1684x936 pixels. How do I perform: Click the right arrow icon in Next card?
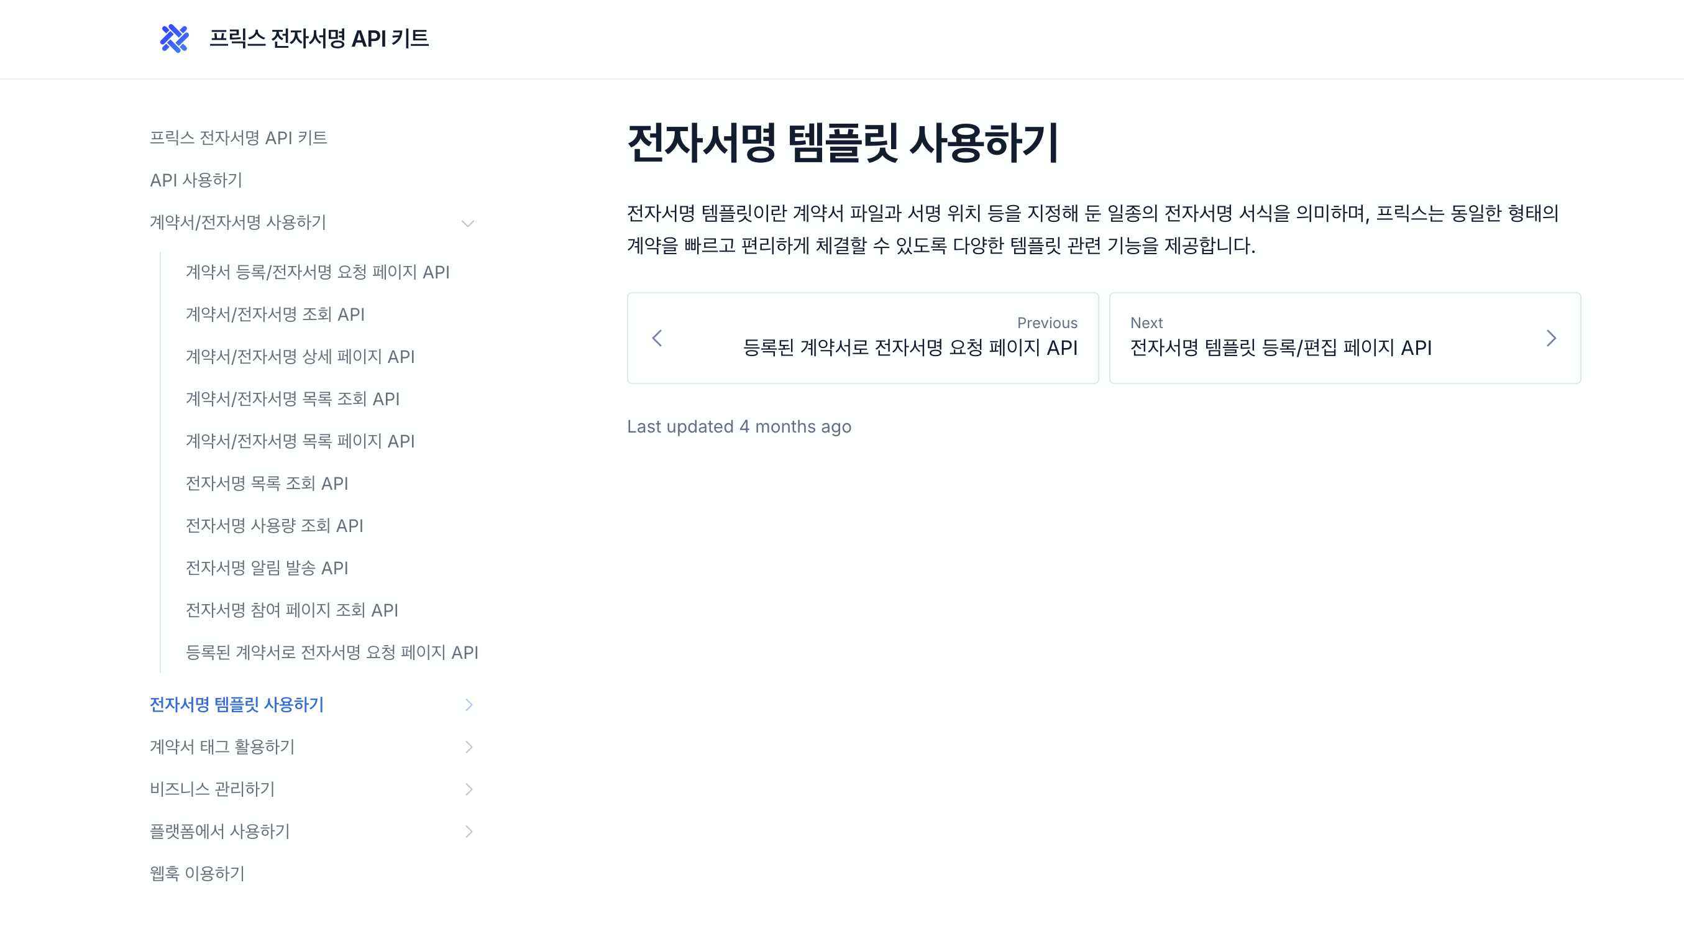1550,338
